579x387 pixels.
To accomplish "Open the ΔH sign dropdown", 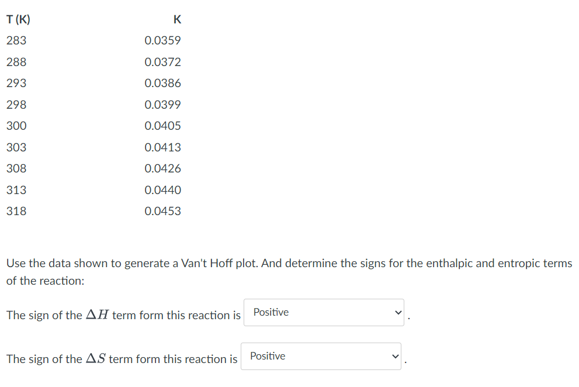I will coord(323,312).
